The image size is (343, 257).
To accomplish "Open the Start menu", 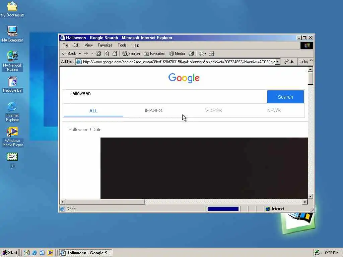I will [x=10, y=253].
